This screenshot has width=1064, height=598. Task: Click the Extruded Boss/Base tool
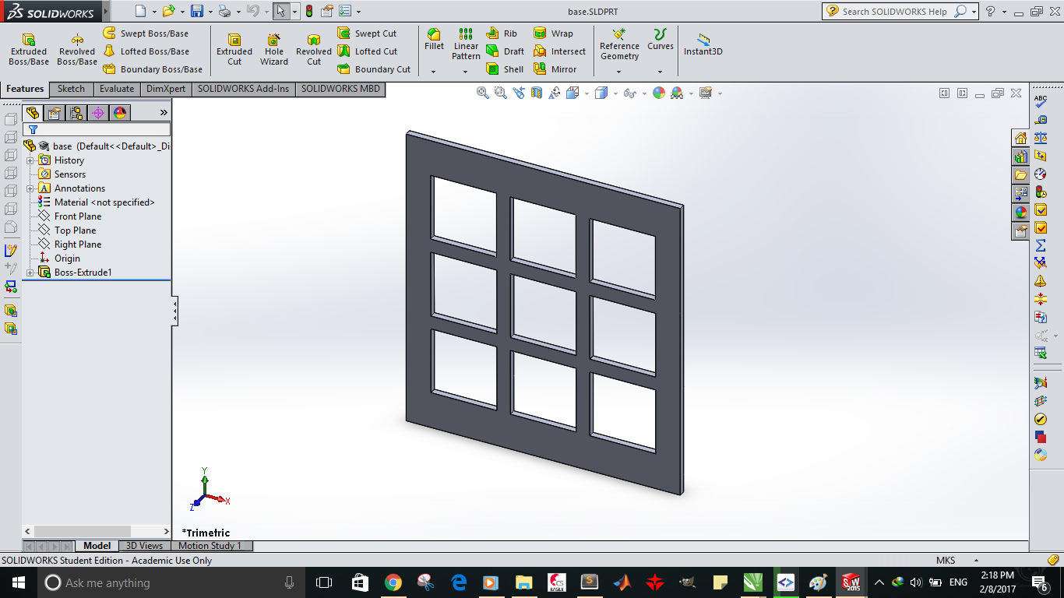pyautogui.click(x=29, y=50)
